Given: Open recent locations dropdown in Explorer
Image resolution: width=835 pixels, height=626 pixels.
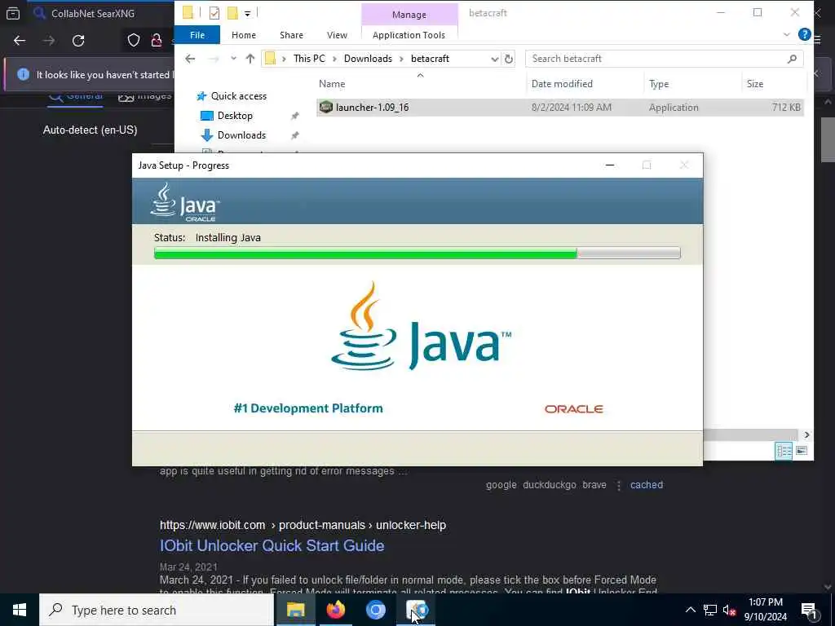Looking at the screenshot, I should point(233,59).
